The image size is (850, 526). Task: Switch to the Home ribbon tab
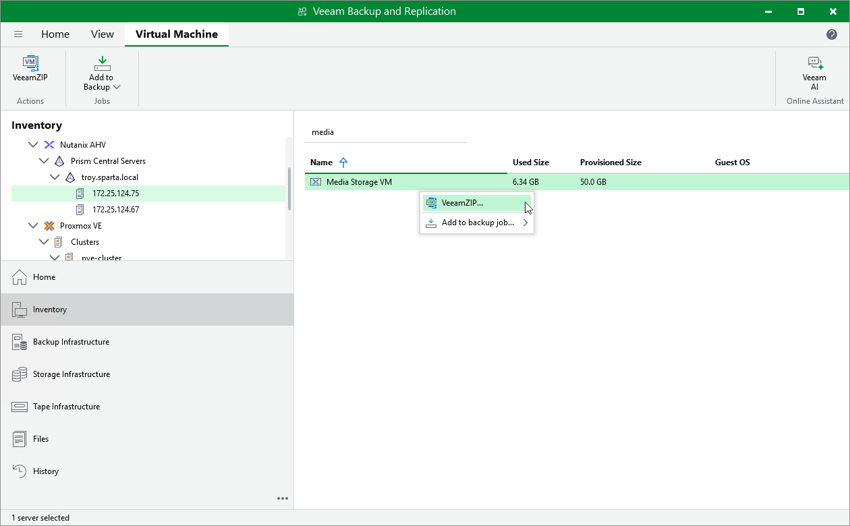[x=55, y=34]
